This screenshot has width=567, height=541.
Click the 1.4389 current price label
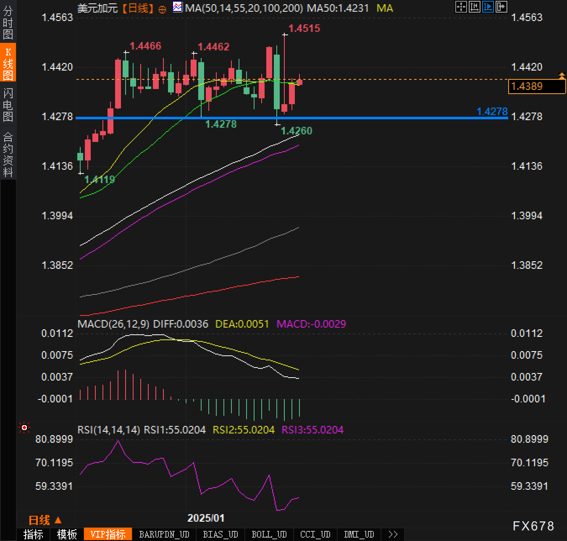pyautogui.click(x=537, y=87)
